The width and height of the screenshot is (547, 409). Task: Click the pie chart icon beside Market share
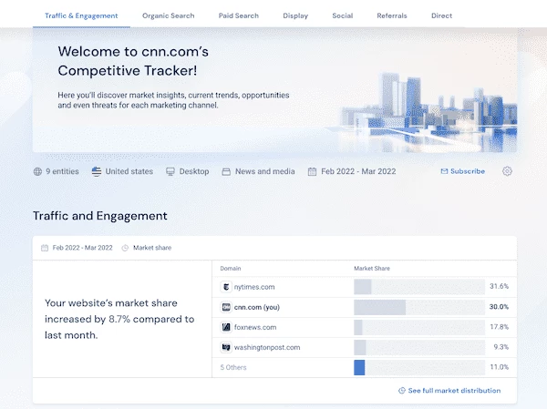click(x=125, y=248)
